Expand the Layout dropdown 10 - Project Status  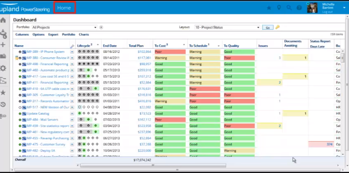click(227, 27)
